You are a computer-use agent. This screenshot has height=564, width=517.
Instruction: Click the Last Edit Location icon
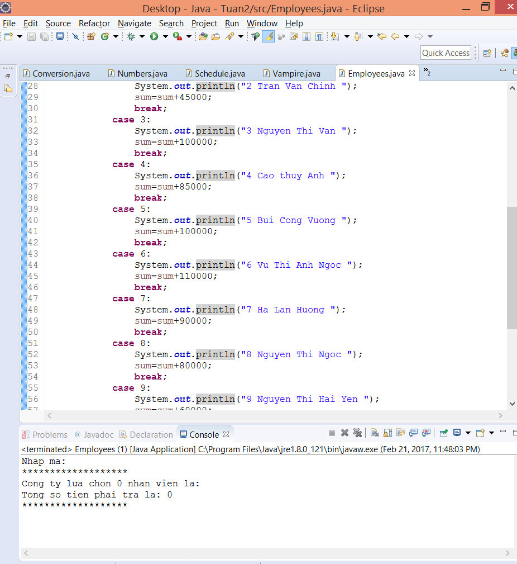click(x=382, y=36)
